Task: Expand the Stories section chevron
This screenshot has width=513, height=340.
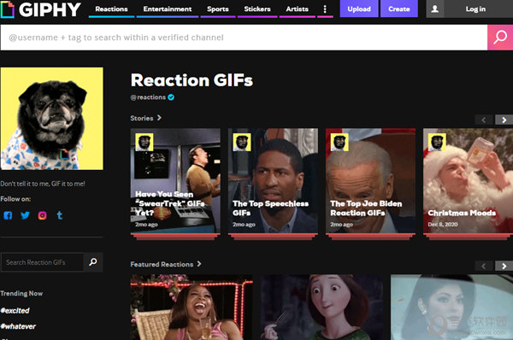Action: click(159, 118)
